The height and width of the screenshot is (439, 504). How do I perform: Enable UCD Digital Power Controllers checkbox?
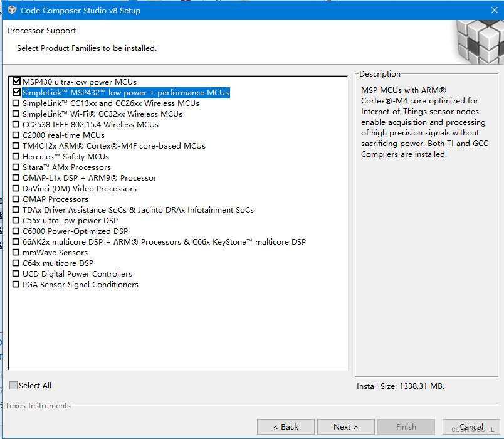coord(16,273)
